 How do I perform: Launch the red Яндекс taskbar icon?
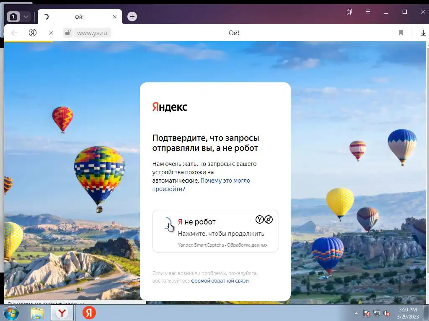coord(89,313)
